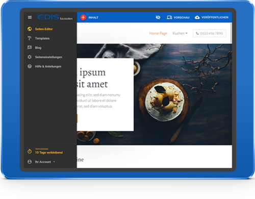Click the Vorschau preview button
Viewport: 255px width, 199px height.
tap(178, 17)
